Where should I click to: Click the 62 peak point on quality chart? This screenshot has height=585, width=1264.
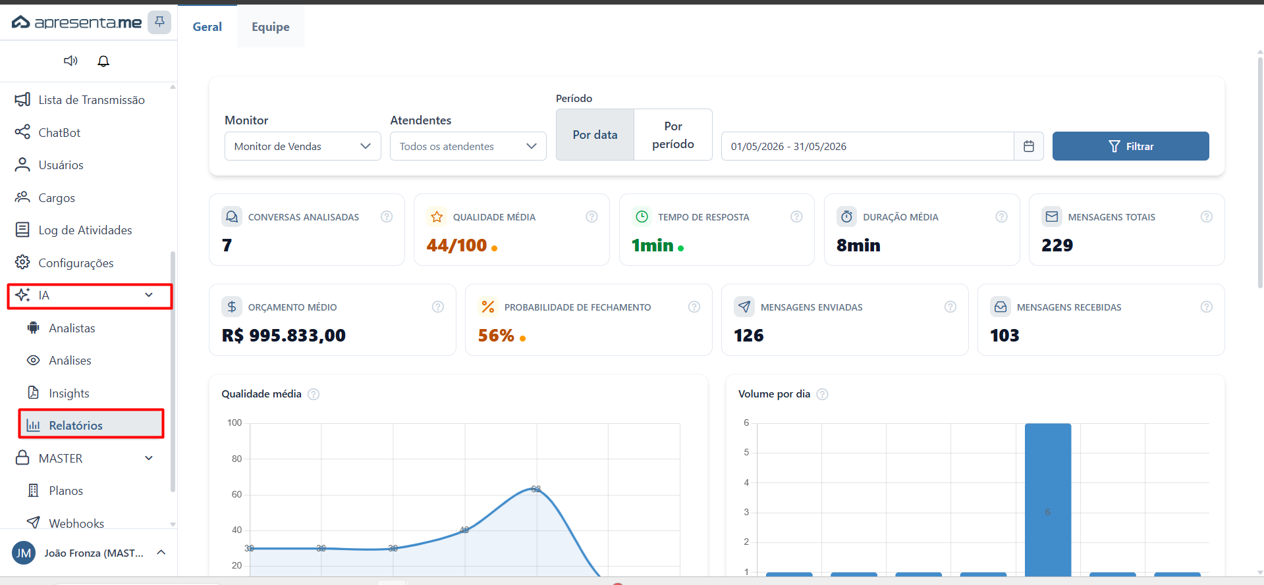pos(536,489)
